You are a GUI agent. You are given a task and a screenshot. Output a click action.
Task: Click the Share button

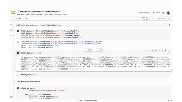(156, 13)
